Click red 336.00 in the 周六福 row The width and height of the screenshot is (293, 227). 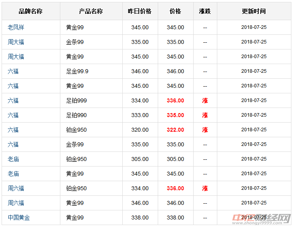175,188
